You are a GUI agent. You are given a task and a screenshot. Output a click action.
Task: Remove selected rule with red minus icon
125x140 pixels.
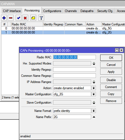[11, 18]
